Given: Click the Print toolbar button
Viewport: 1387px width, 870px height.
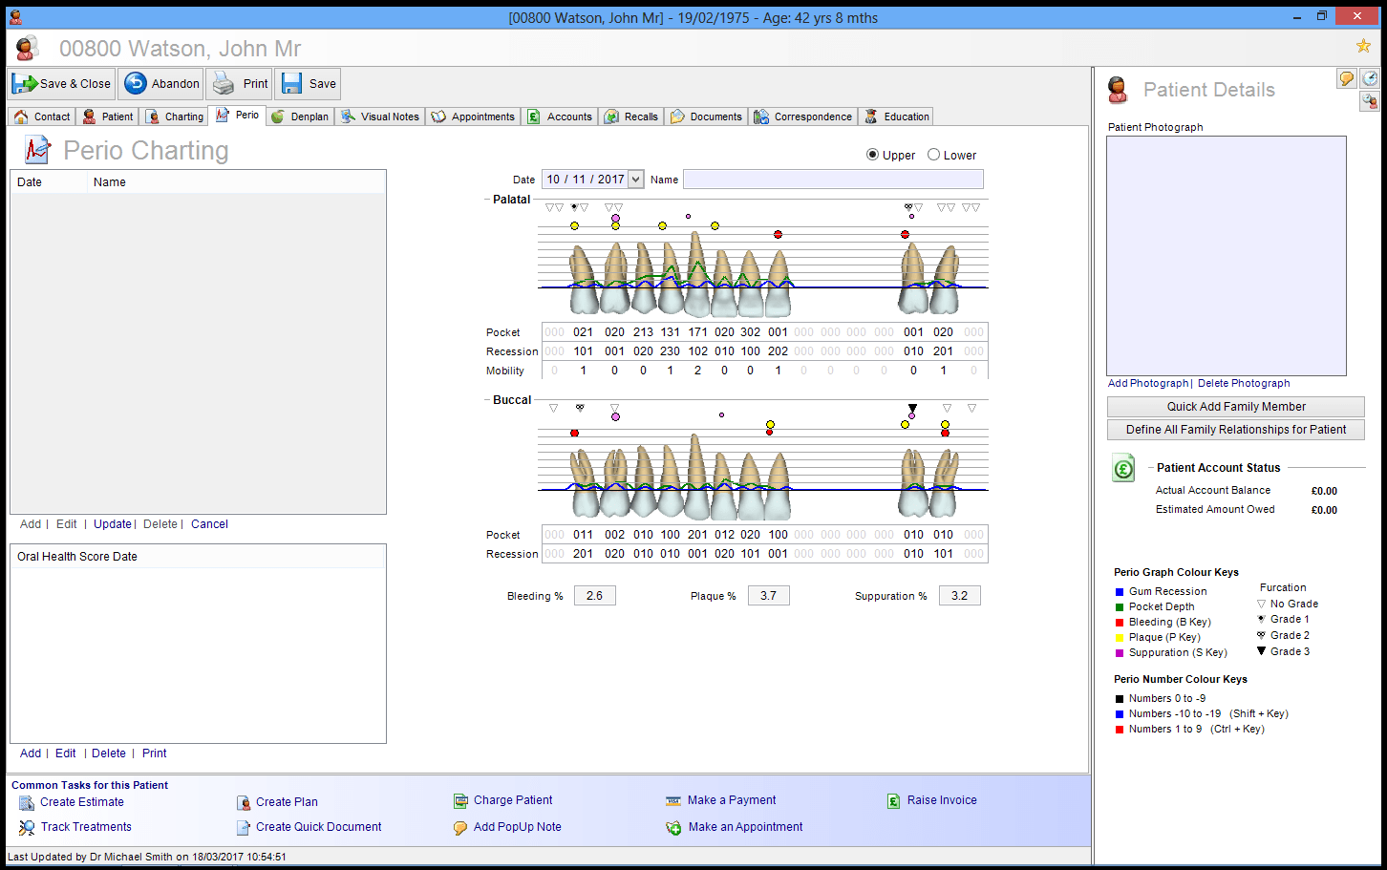Looking at the screenshot, I should 239,83.
